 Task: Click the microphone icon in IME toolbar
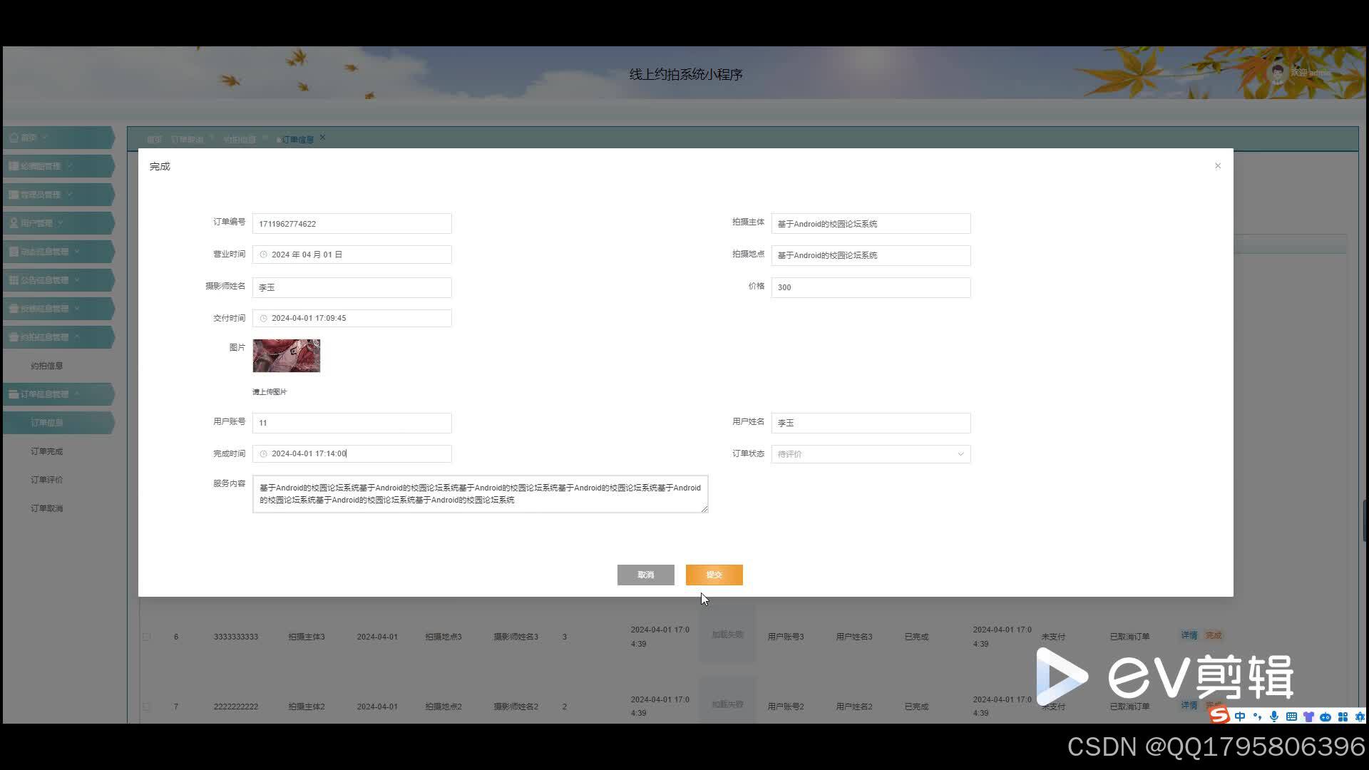(1274, 717)
